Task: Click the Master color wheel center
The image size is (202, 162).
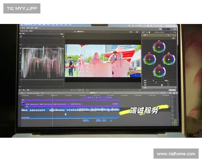Action: click(x=159, y=47)
